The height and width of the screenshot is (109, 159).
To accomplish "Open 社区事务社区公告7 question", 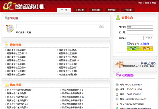I will click(x=16, y=71).
